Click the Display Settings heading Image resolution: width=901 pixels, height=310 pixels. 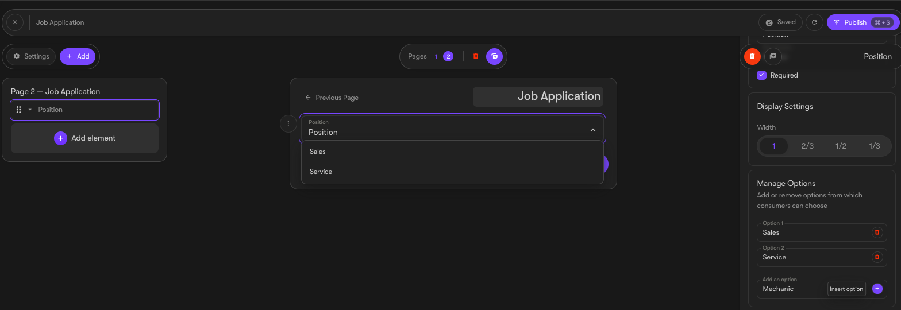click(x=785, y=106)
